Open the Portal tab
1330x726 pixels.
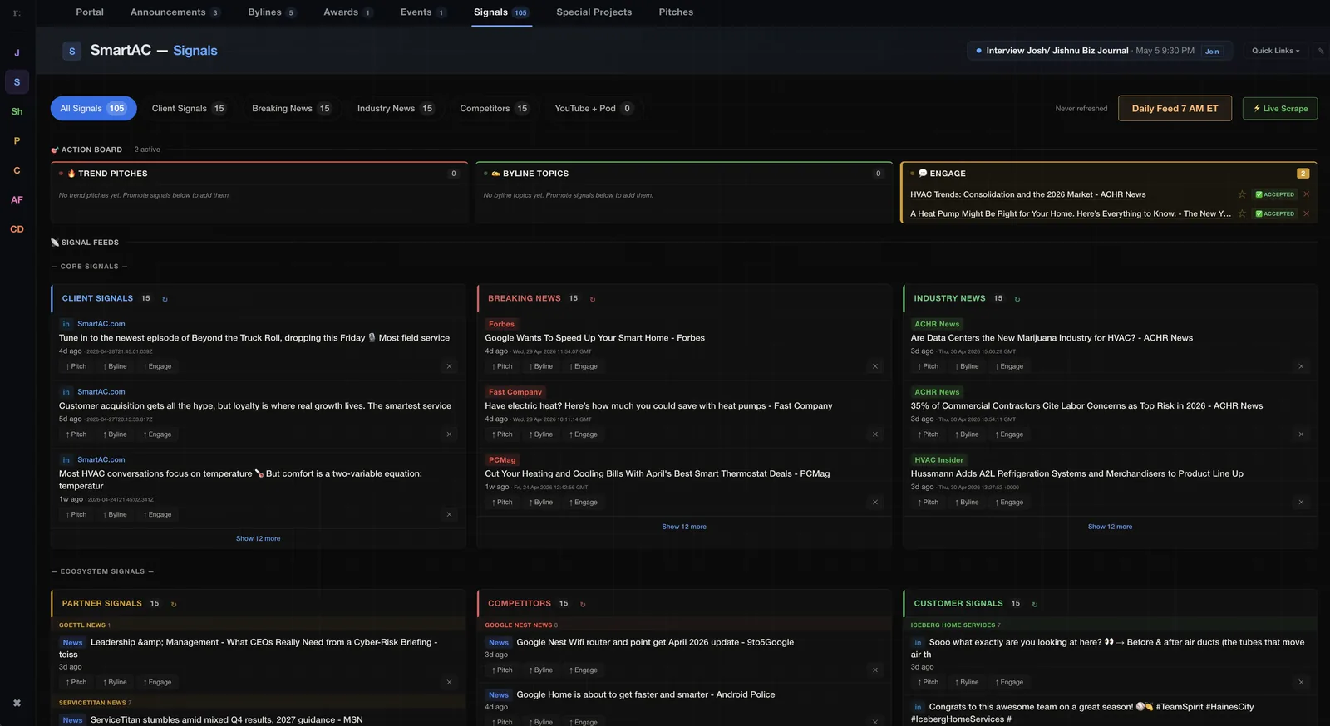(x=90, y=12)
